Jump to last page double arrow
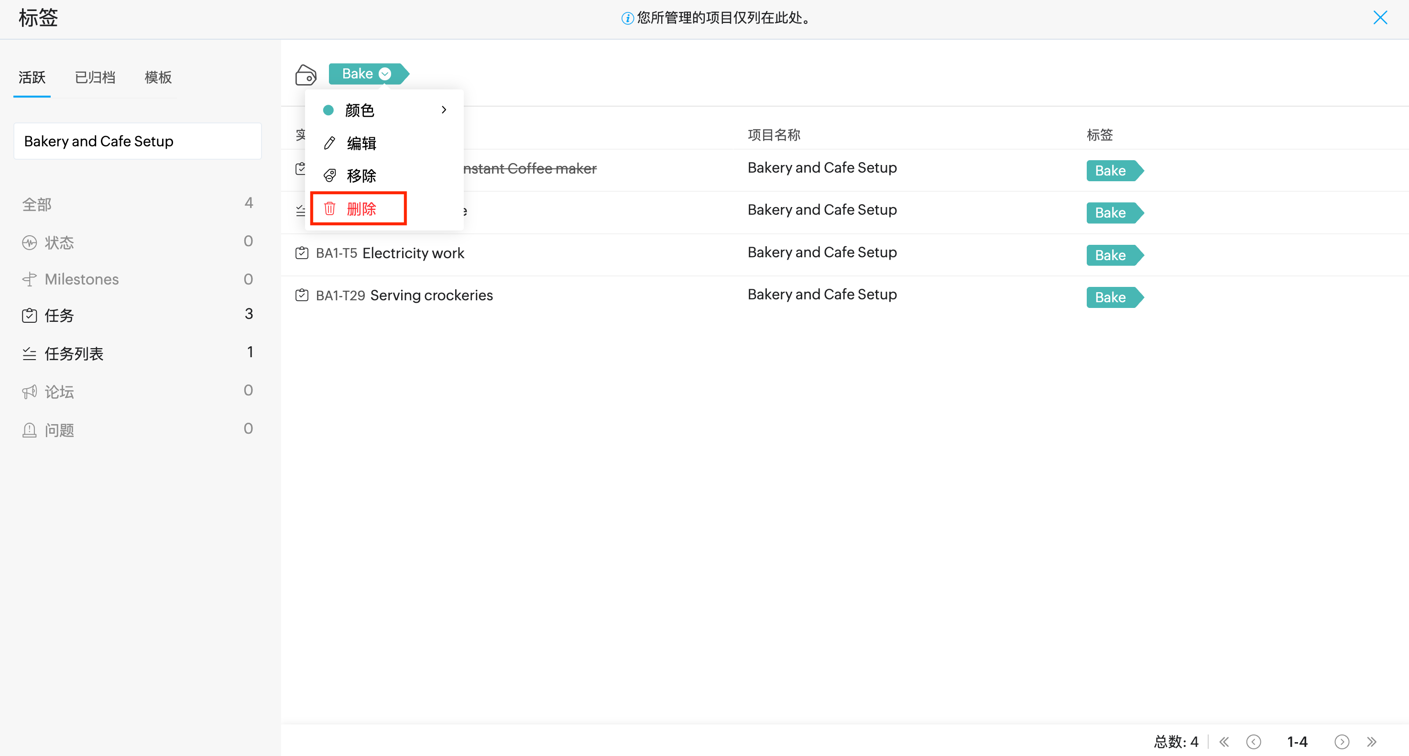Viewport: 1409px width, 756px height. [1372, 742]
